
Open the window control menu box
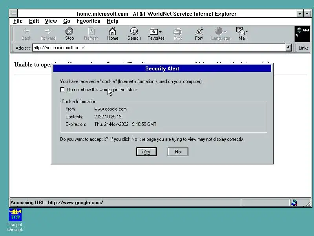[x=14, y=14]
